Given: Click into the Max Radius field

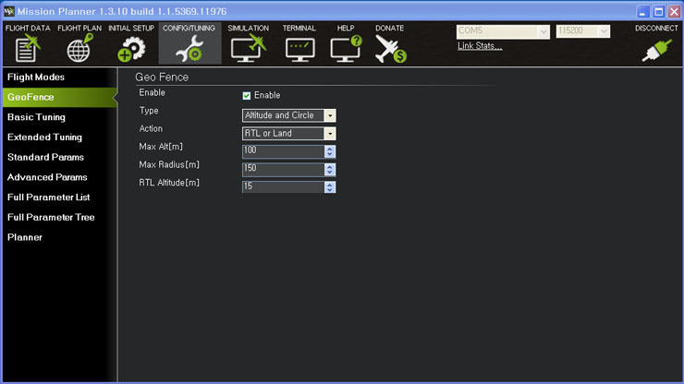Looking at the screenshot, I should click(x=283, y=169).
